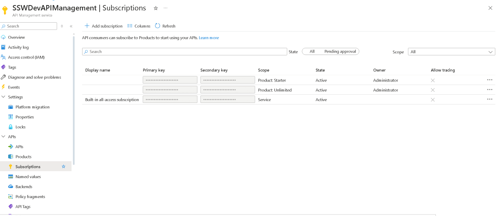Select the All state filter

[x=312, y=51]
